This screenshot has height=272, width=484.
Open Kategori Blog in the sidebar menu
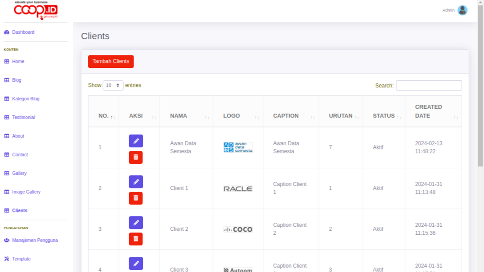[x=26, y=99]
